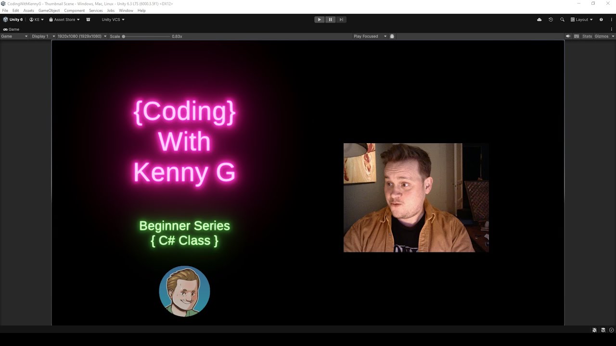Toggle Mute Audio speaker icon

point(568,37)
